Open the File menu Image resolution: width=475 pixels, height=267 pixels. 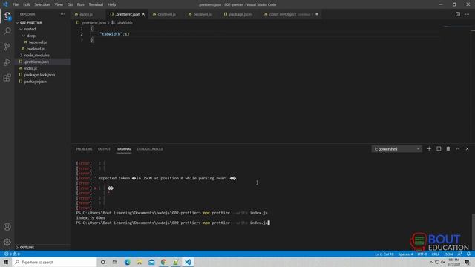[16, 4]
